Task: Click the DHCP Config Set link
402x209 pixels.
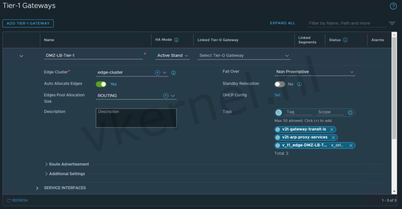Action: 278,95
